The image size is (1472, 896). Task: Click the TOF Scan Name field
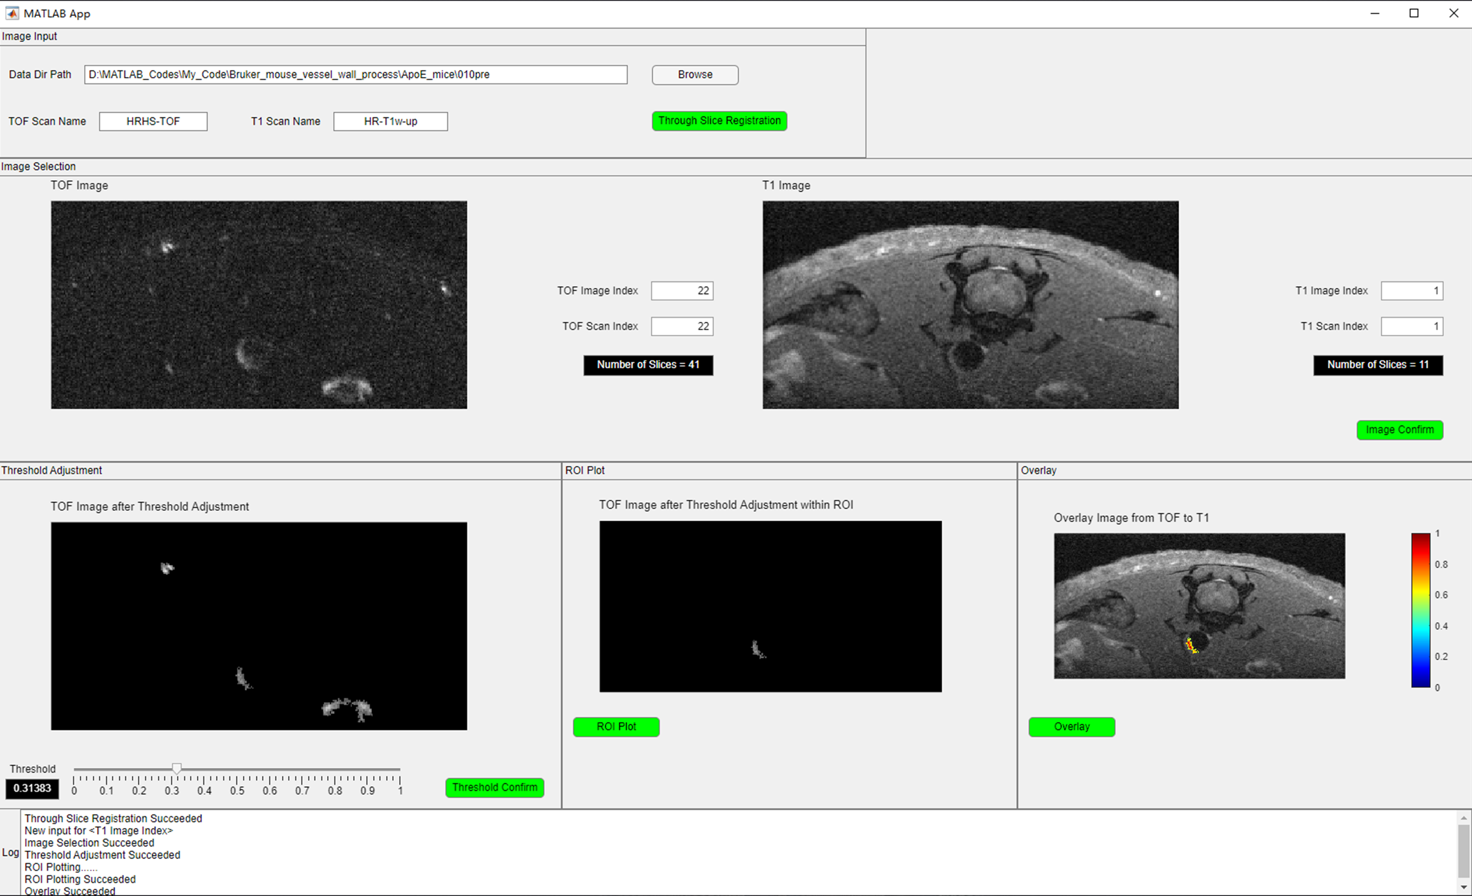(153, 121)
